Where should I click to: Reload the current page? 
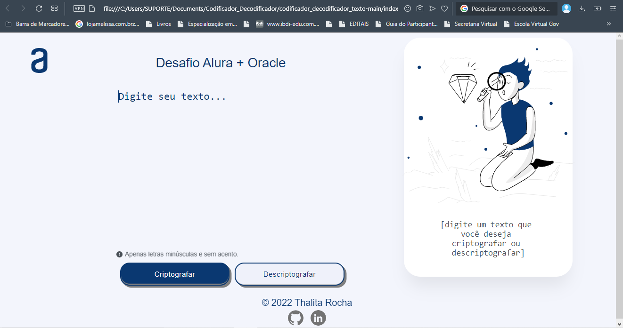point(38,8)
